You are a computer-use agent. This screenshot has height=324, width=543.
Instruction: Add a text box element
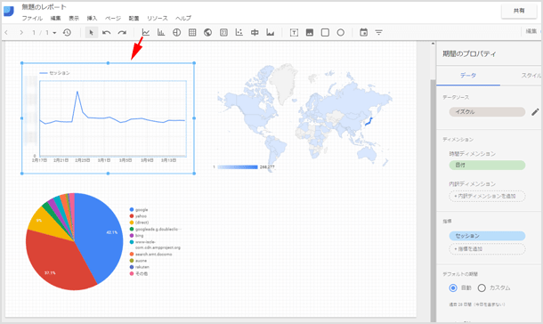(x=294, y=33)
